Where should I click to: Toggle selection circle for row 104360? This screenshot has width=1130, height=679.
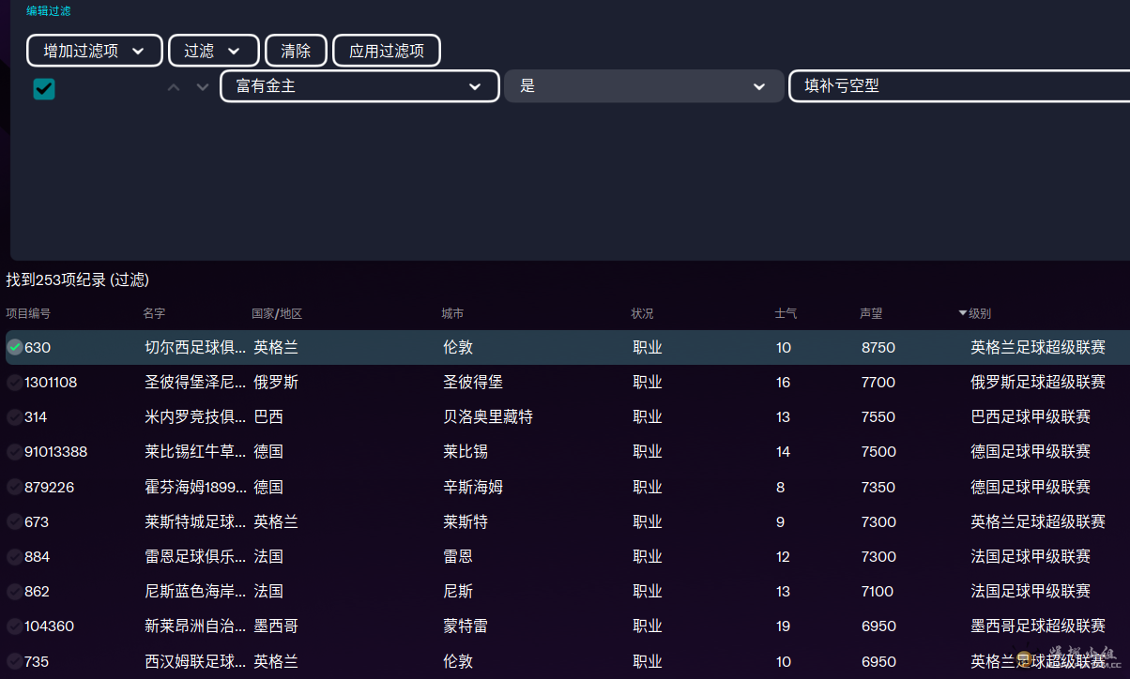(x=15, y=626)
